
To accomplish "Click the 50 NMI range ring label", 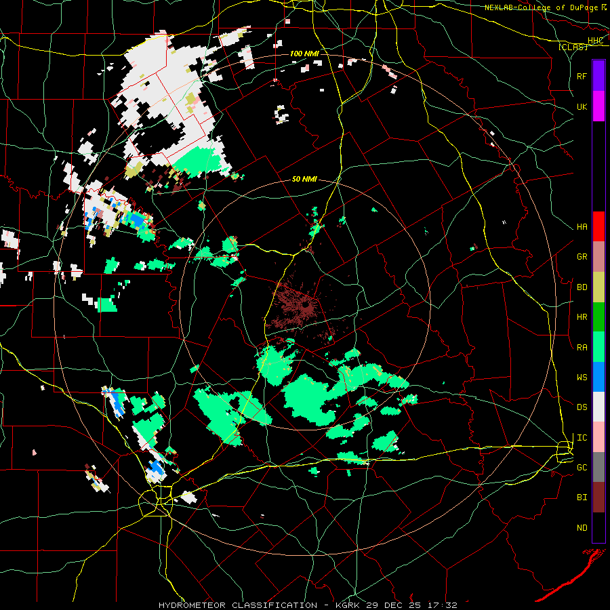I will pyautogui.click(x=304, y=179).
